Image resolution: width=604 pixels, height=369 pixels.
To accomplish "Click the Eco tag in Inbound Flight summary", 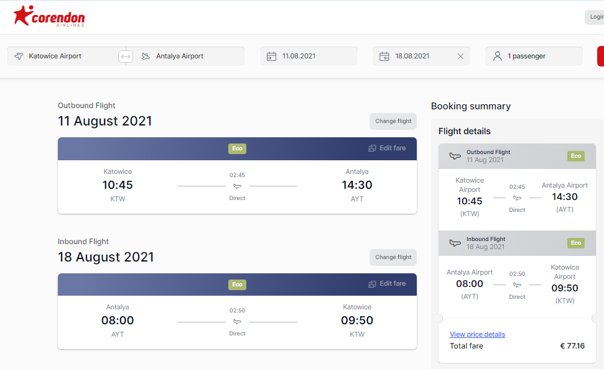I will point(576,243).
